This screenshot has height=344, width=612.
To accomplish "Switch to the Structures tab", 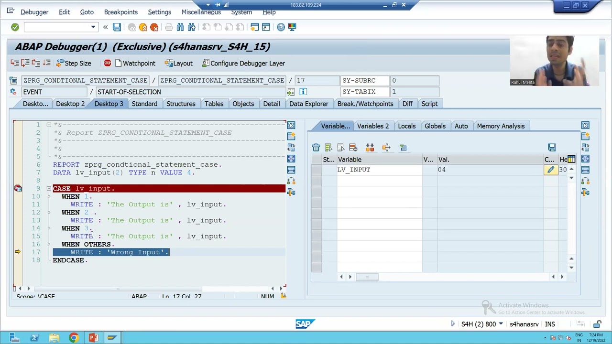I will coord(181,104).
